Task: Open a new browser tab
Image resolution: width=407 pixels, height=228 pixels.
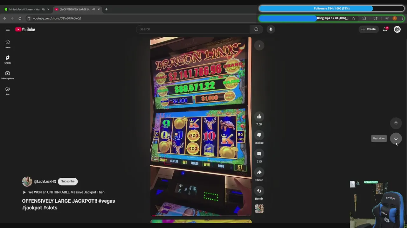Action: (x=106, y=9)
